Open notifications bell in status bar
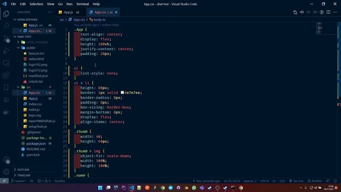Screen dimensions: 341x192 335,181
